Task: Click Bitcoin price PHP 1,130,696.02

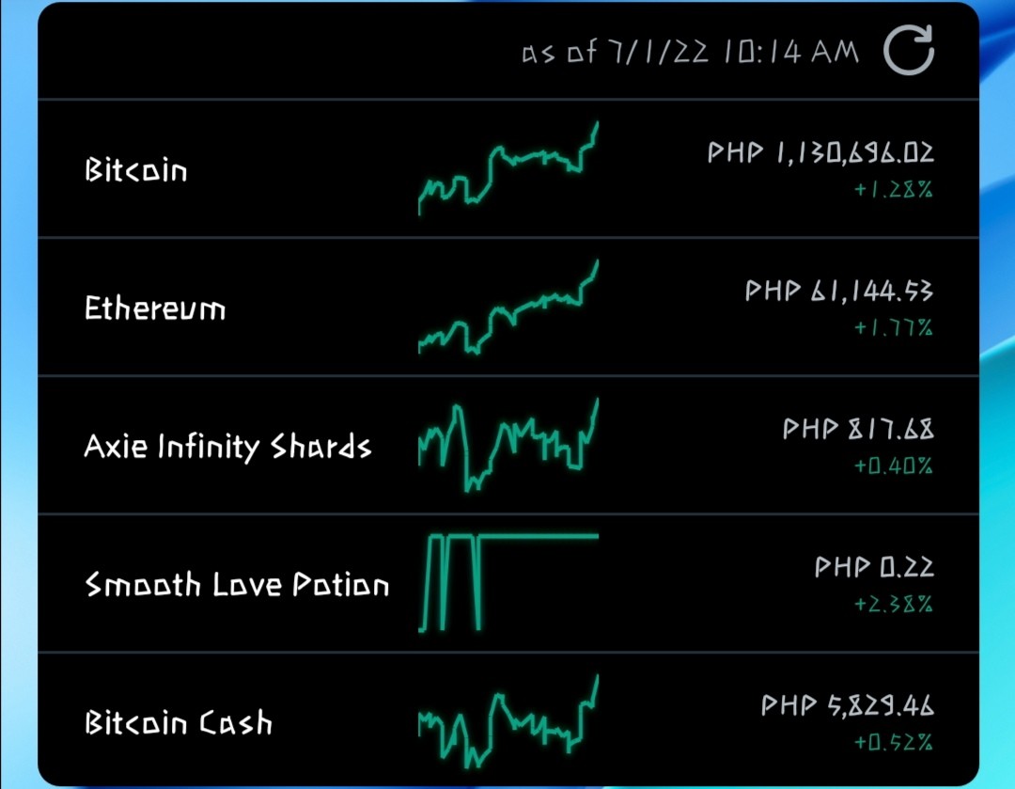Action: (x=820, y=153)
